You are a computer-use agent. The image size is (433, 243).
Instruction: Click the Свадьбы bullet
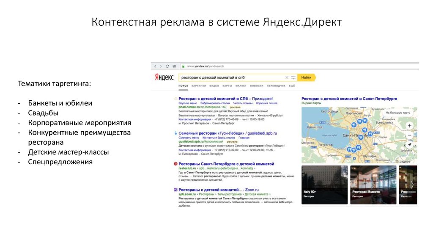pos(43,113)
